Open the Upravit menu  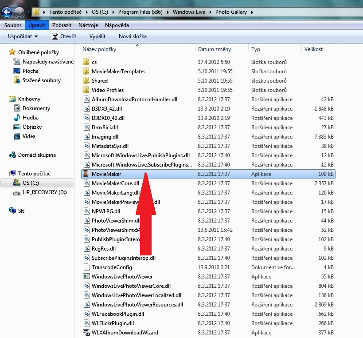(37, 25)
